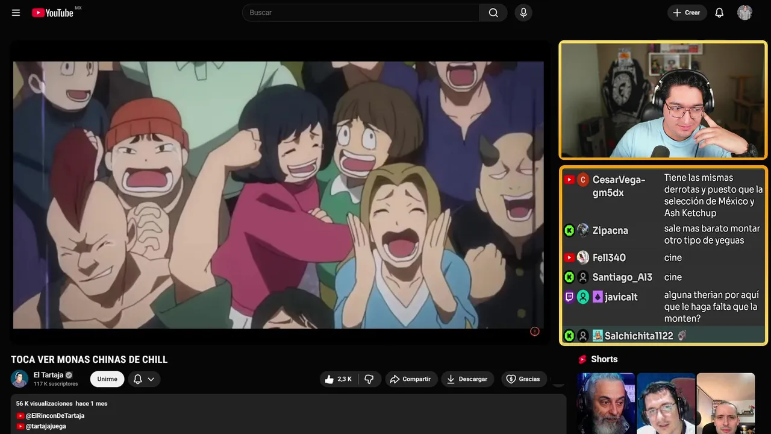Image resolution: width=771 pixels, height=434 pixels.
Task: Like the video with 2,3 K
Action: pos(338,379)
